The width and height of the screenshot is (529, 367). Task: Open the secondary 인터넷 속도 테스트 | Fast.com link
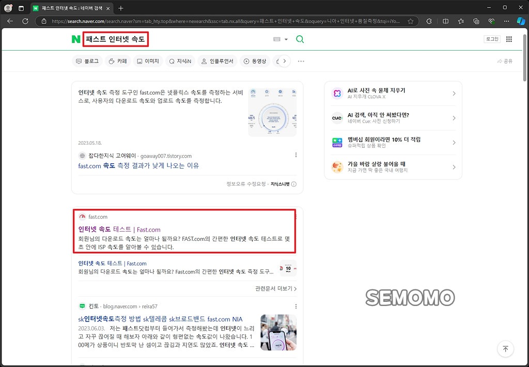click(x=112, y=263)
